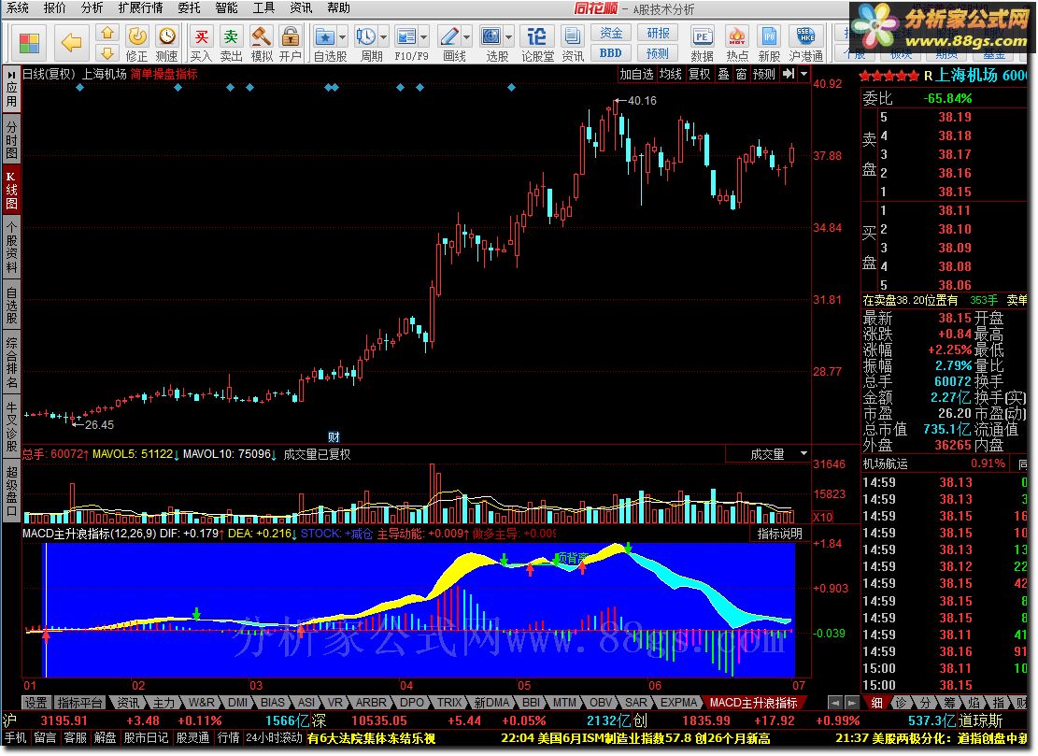1038x756 pixels.
Task: Open the 模拟 simulation hammer icon
Action: (x=262, y=44)
